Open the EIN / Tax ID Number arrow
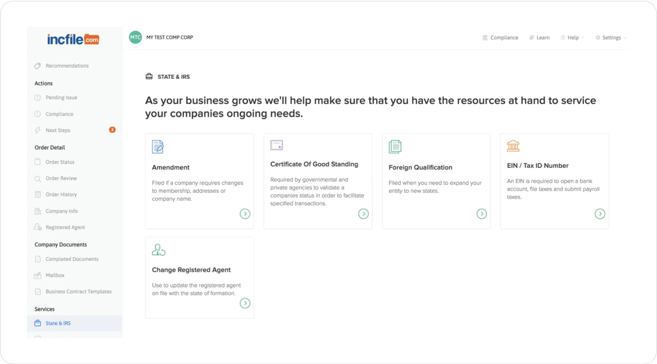The height and width of the screenshot is (364, 657). pos(600,214)
